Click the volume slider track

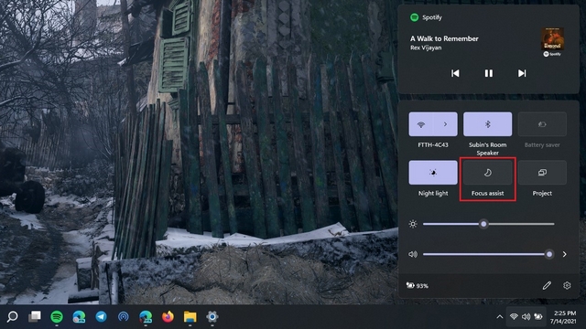(x=488, y=254)
